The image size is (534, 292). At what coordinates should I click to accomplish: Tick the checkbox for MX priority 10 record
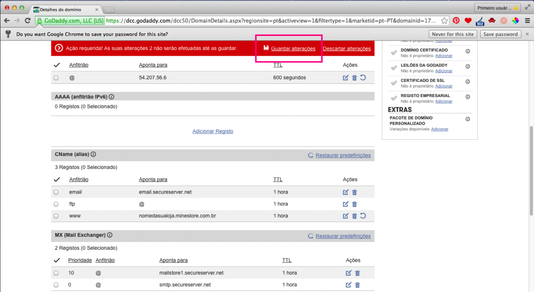[x=56, y=273]
